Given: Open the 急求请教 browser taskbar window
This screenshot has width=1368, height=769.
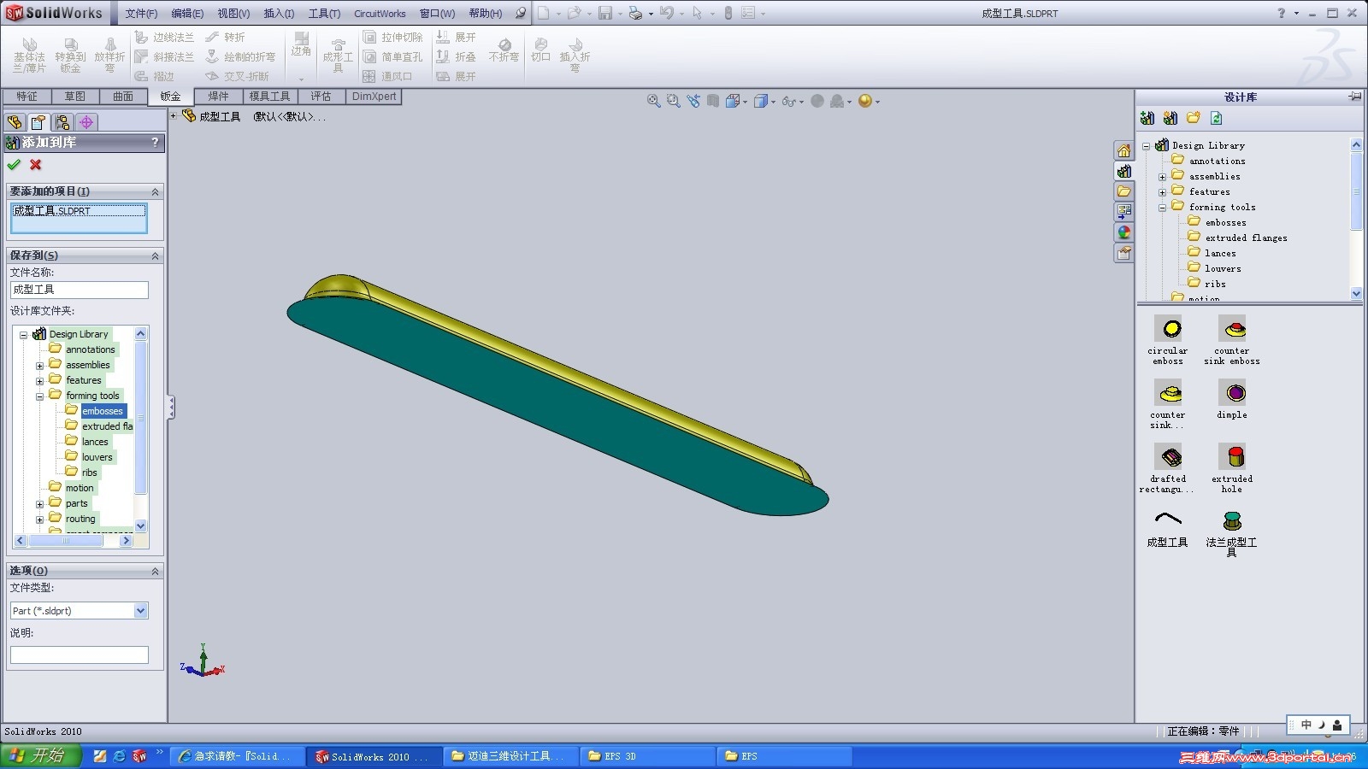Looking at the screenshot, I should 237,756.
